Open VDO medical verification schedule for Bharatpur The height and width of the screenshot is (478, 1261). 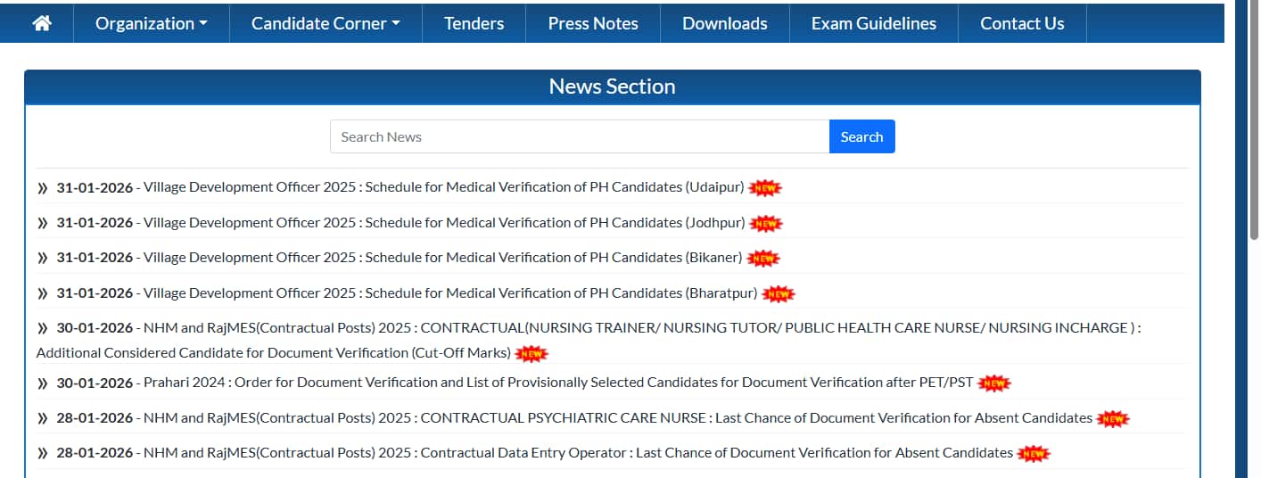[450, 293]
